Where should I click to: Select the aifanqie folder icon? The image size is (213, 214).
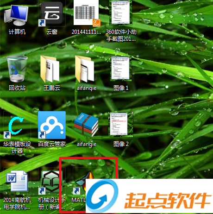(85, 69)
